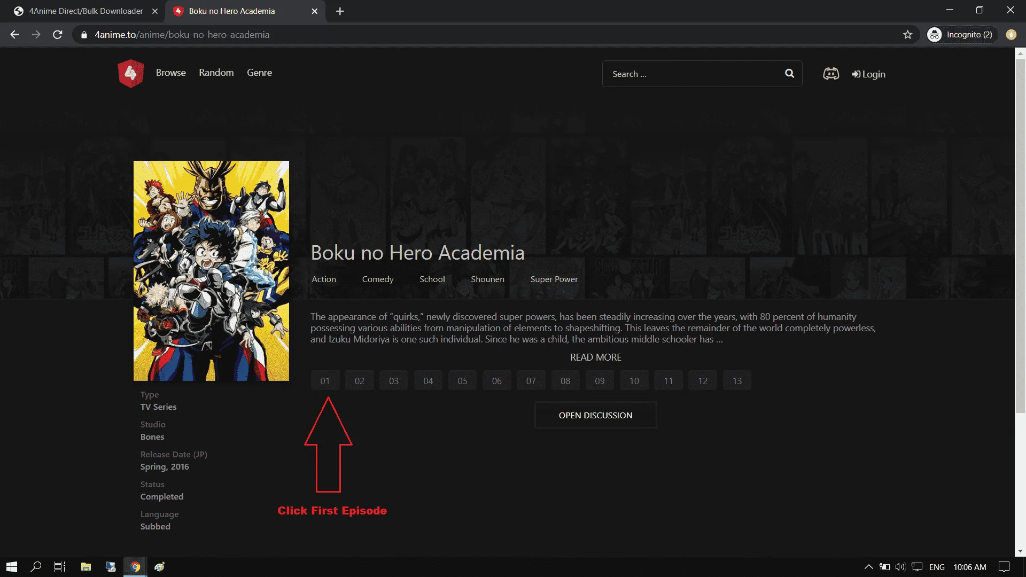Screen dimensions: 1026x577
Task: Open episode 09
Action: click(600, 381)
